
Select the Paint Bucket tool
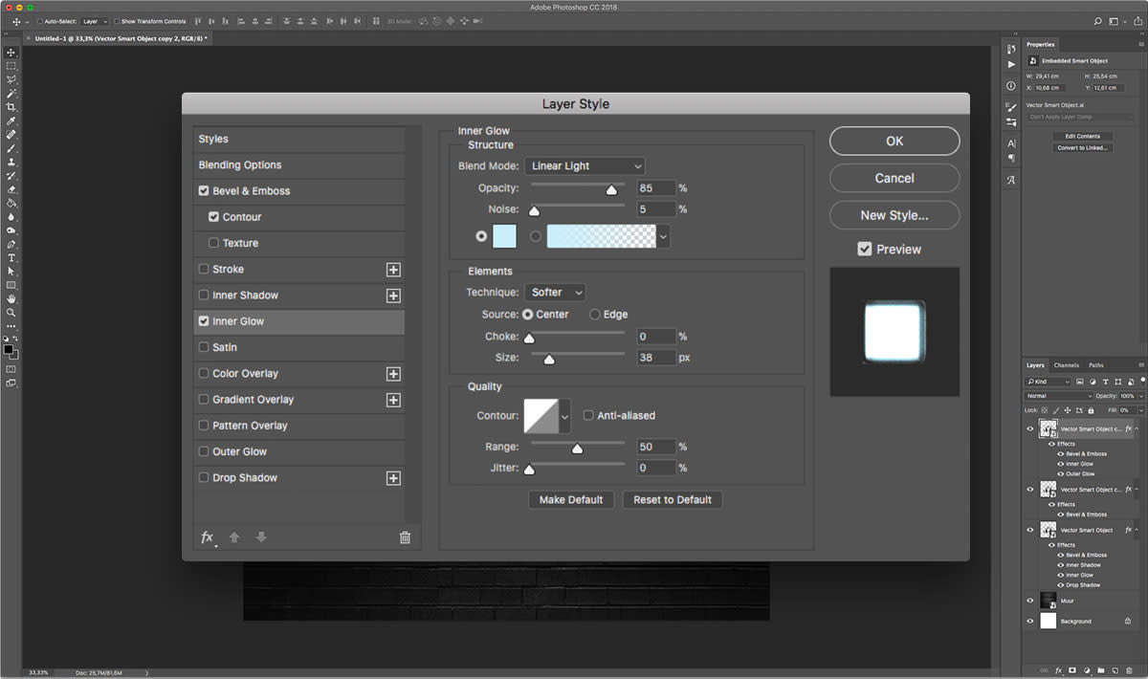11,204
